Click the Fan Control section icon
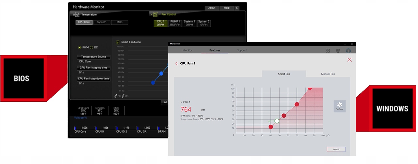The height and width of the screenshot is (164, 418). coord(155,14)
